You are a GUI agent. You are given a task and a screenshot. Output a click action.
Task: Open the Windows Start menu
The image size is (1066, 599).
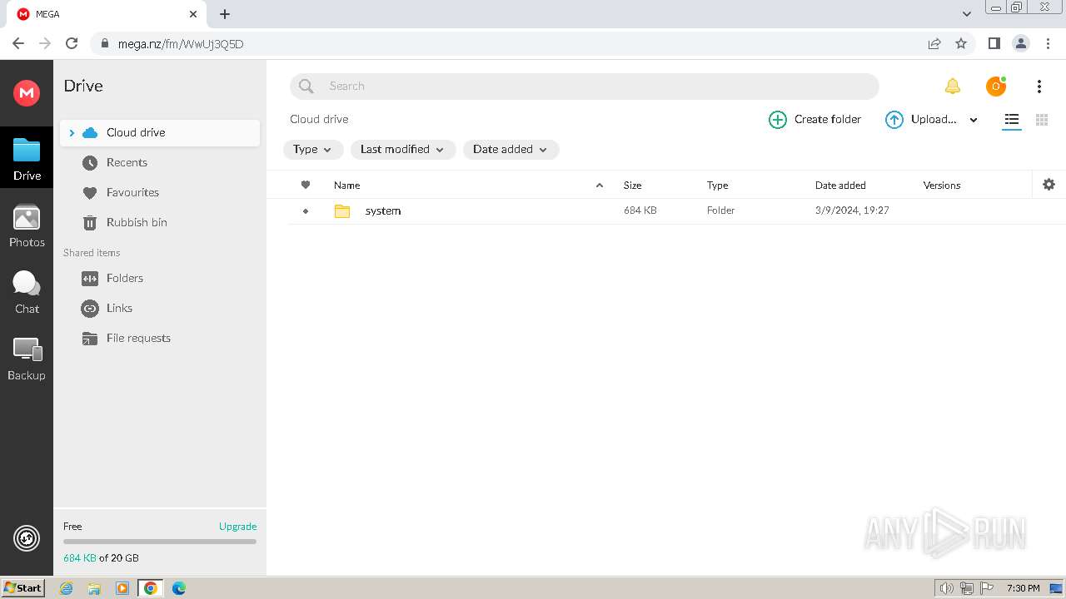point(23,588)
